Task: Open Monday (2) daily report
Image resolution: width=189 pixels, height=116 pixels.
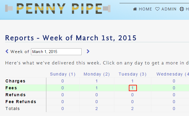Action: (97, 74)
